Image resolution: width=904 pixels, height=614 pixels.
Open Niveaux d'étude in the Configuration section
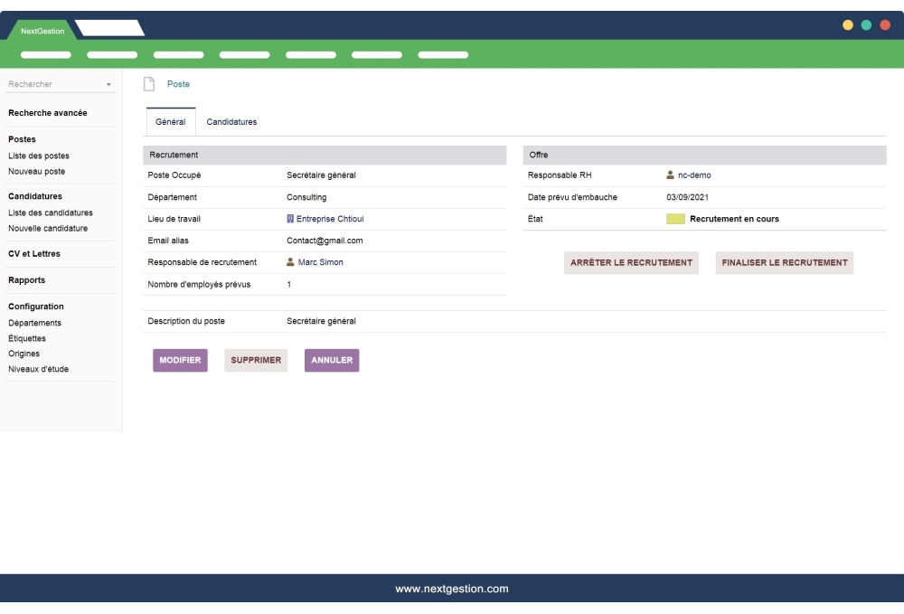point(37,369)
